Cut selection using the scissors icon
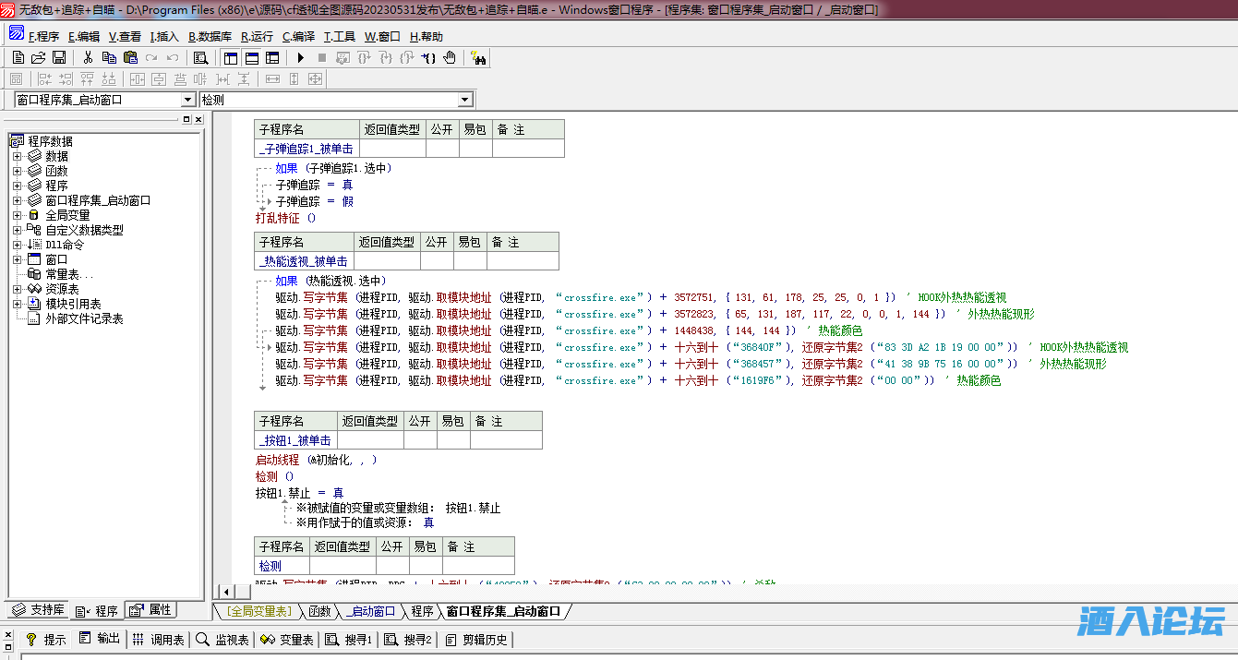 88,57
